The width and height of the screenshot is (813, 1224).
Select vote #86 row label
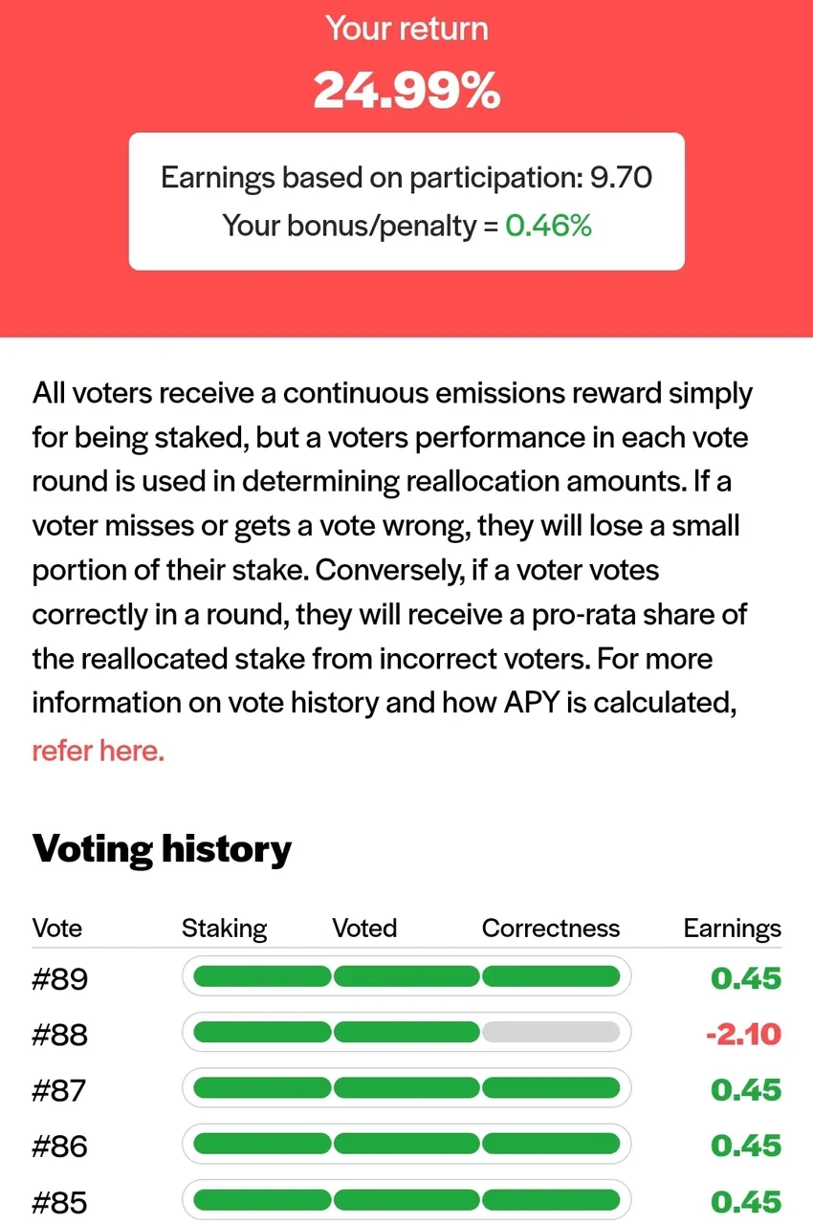[59, 1146]
